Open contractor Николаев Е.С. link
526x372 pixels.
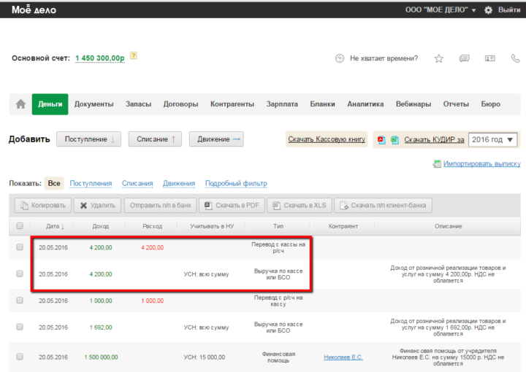pyautogui.click(x=343, y=357)
